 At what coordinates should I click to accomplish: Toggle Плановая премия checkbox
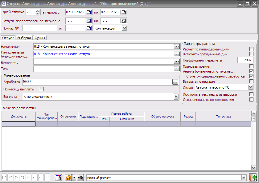tap(251, 66)
